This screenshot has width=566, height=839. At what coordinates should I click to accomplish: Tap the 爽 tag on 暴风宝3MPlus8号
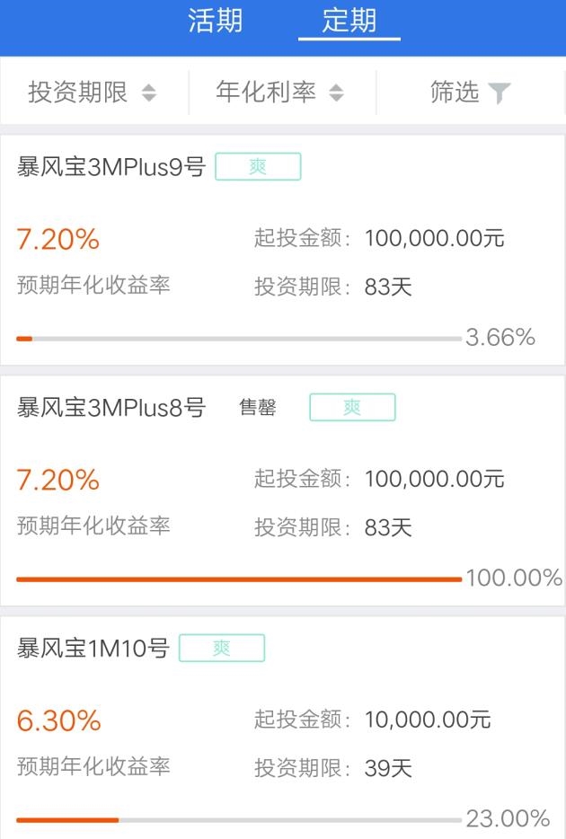pyautogui.click(x=352, y=407)
